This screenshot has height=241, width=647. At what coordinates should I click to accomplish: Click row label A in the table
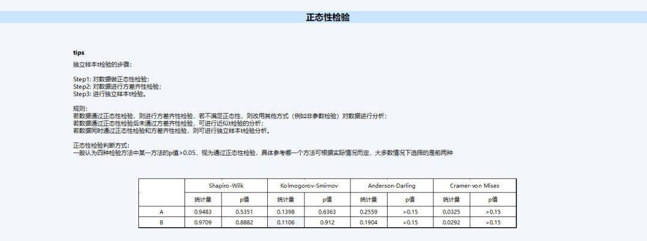[161, 212]
